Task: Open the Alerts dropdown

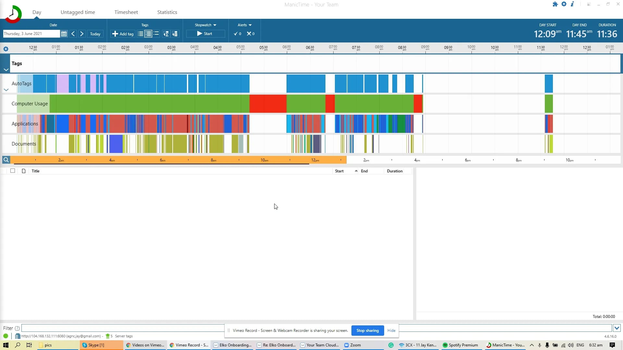Action: 244,25
